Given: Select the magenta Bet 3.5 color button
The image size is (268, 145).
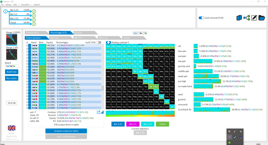Looking at the screenshot, I should point(133,124).
